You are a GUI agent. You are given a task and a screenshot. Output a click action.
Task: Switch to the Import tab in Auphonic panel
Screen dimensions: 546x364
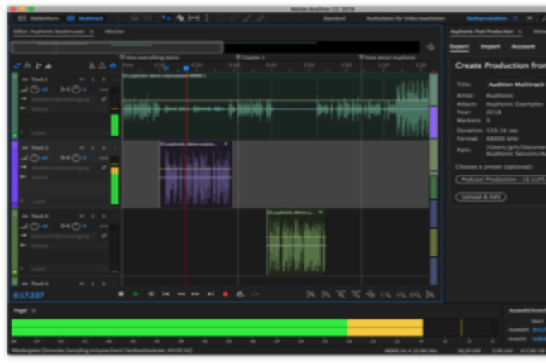click(x=490, y=46)
